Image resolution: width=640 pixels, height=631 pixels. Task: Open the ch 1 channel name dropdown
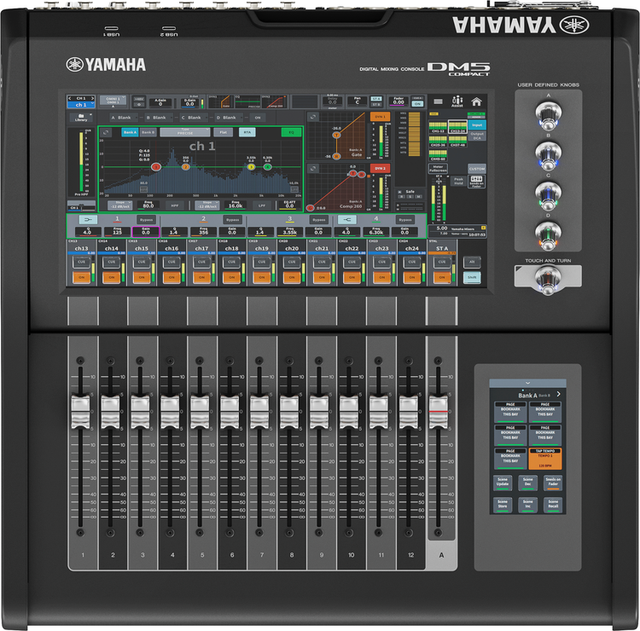pos(81,105)
